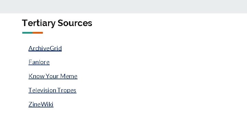Click the gray header bar above slide
Image resolution: width=247 pixels, height=139 pixels.
(x=123, y=7)
